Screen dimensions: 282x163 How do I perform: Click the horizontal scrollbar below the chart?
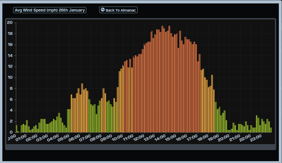(140, 147)
